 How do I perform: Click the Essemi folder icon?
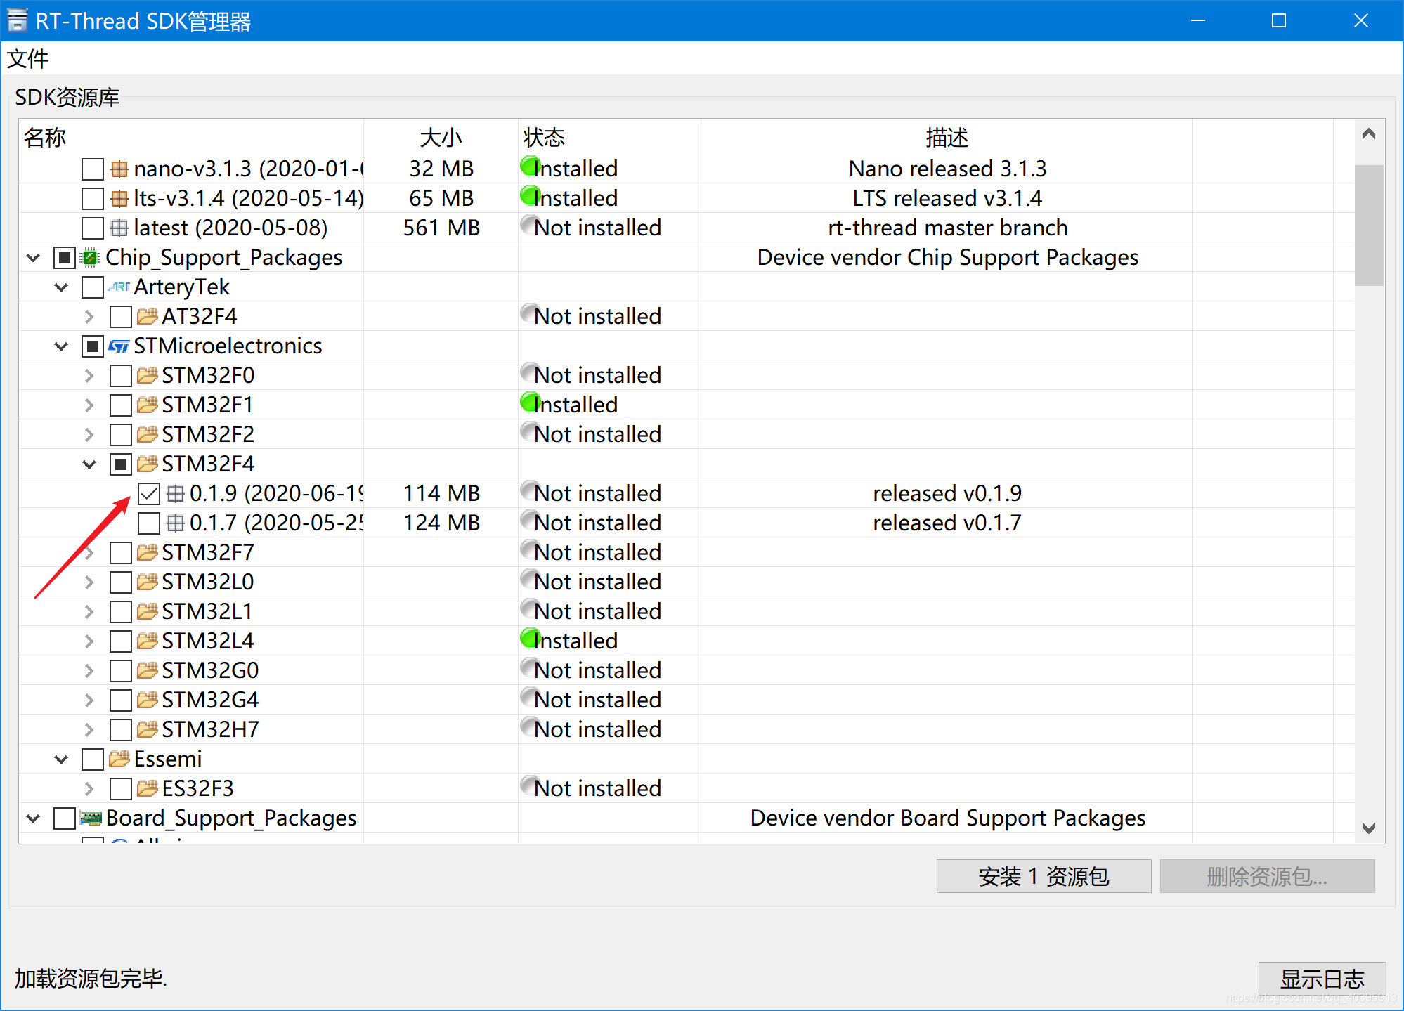[119, 759]
